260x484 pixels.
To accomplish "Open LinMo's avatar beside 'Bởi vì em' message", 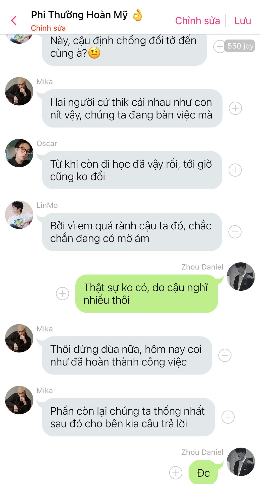I will click(x=19, y=215).
